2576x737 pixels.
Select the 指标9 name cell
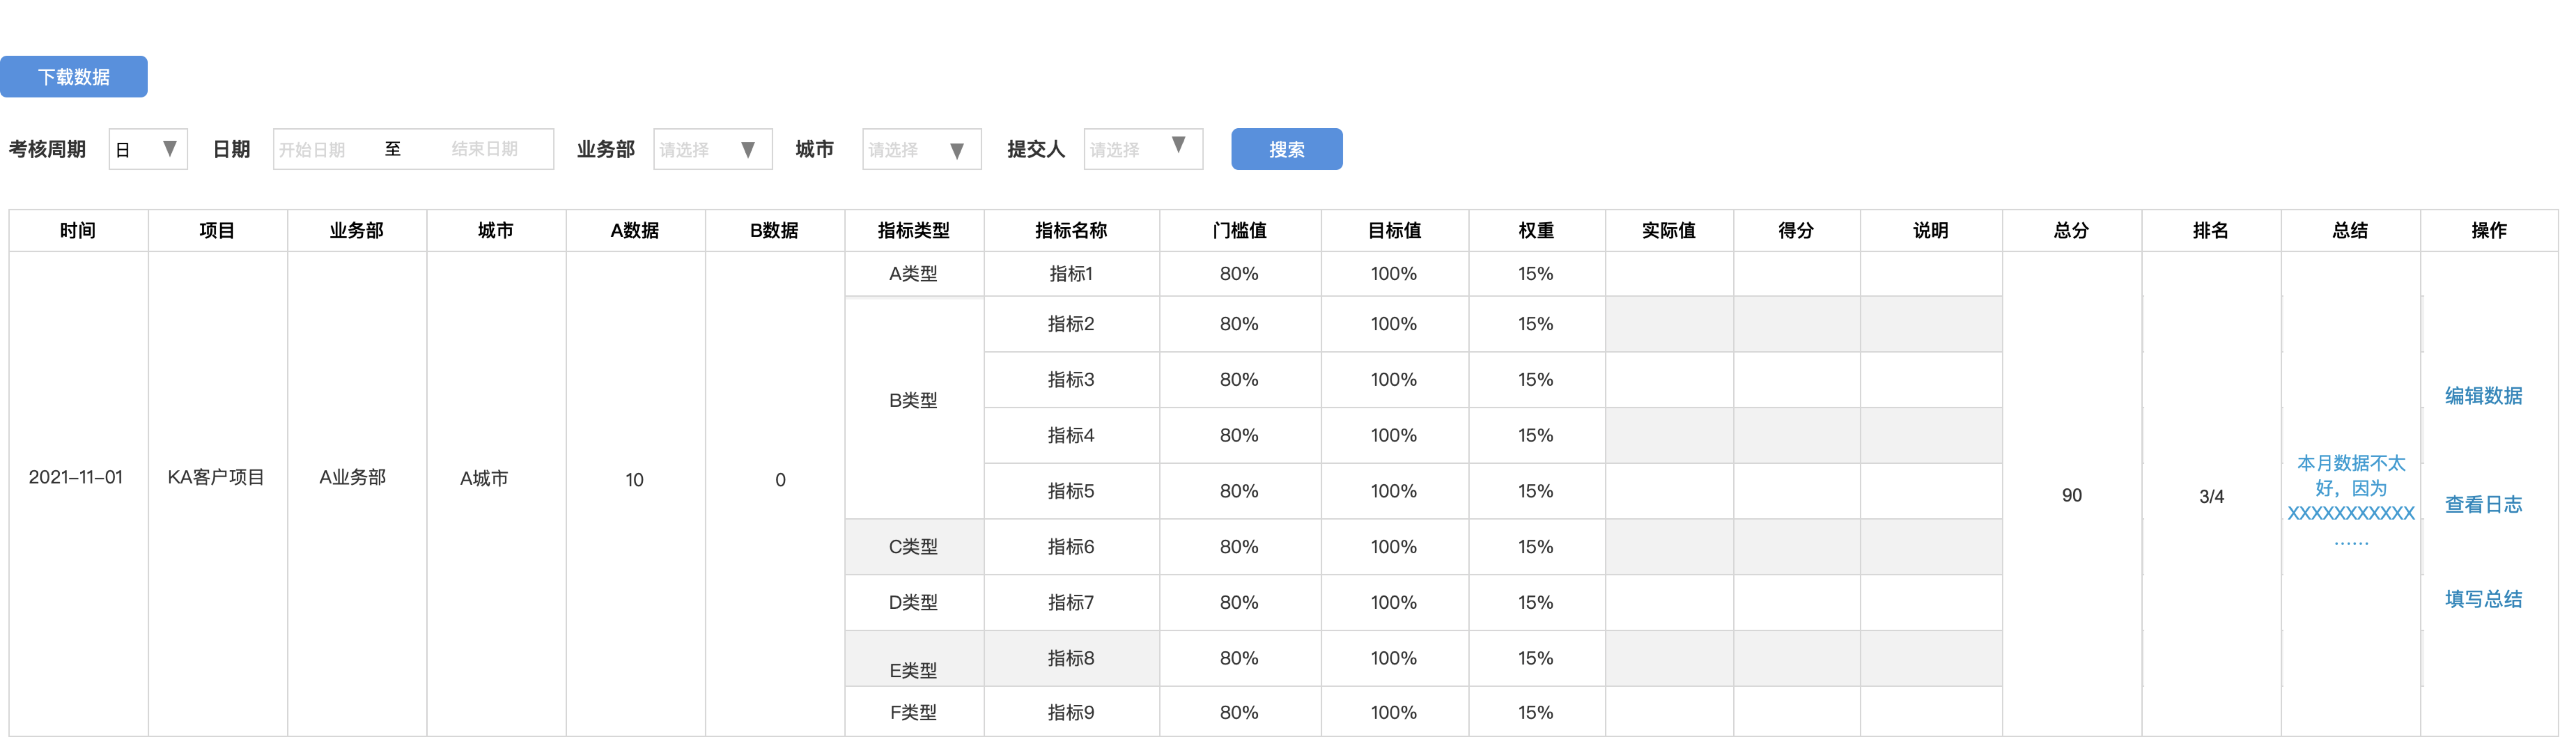tap(1071, 712)
